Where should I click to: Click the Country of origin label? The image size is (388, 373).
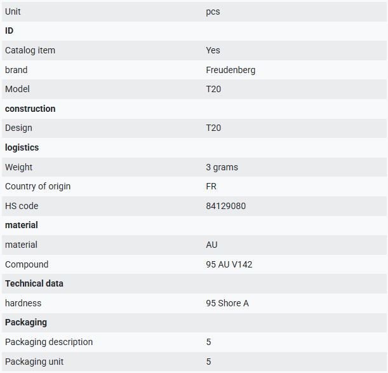coord(37,187)
